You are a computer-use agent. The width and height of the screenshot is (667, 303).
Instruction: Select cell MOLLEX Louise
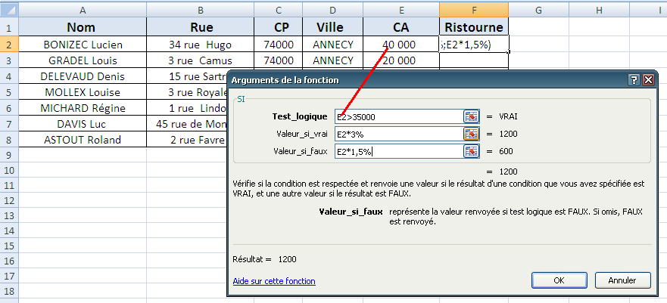[83, 92]
